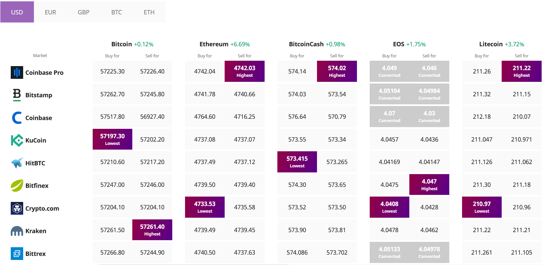Screen dimensions: 546x265
Task: Click Coinbase Litecoin buy price 212.18
Action: coord(482,117)
